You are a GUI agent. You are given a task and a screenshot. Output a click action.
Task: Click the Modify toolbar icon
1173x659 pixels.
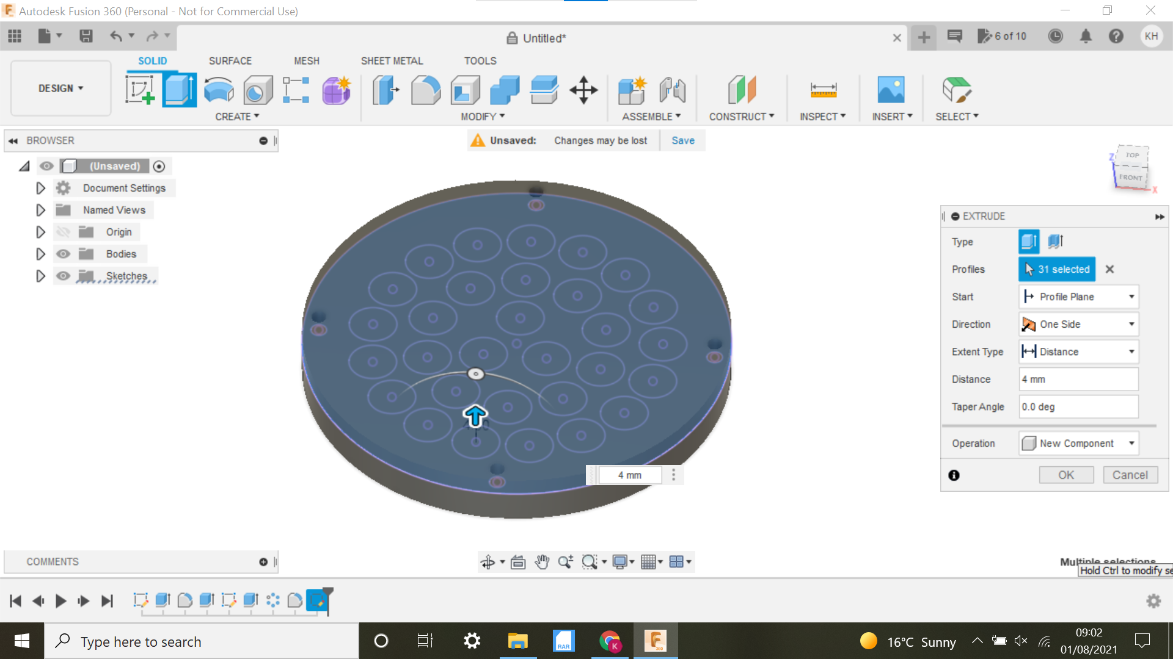(480, 116)
